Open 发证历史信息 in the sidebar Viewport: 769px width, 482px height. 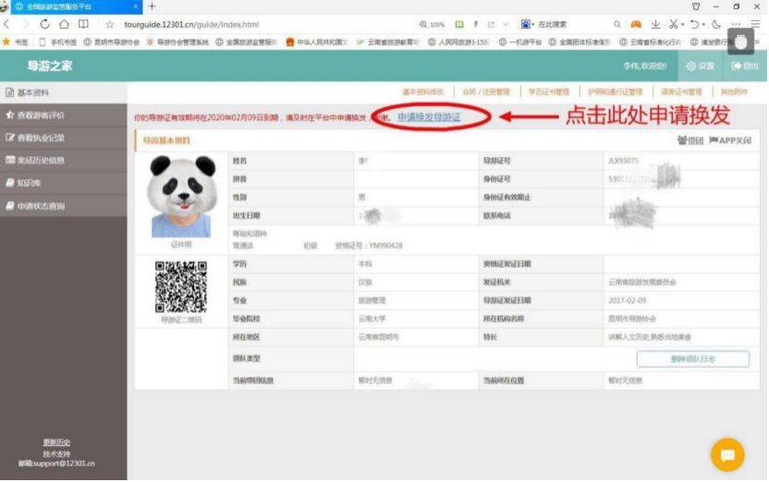click(41, 160)
